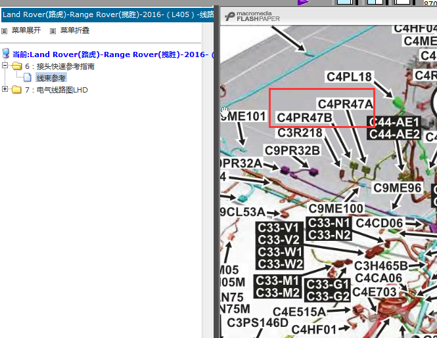Click the C4PR47A connector label

[345, 104]
